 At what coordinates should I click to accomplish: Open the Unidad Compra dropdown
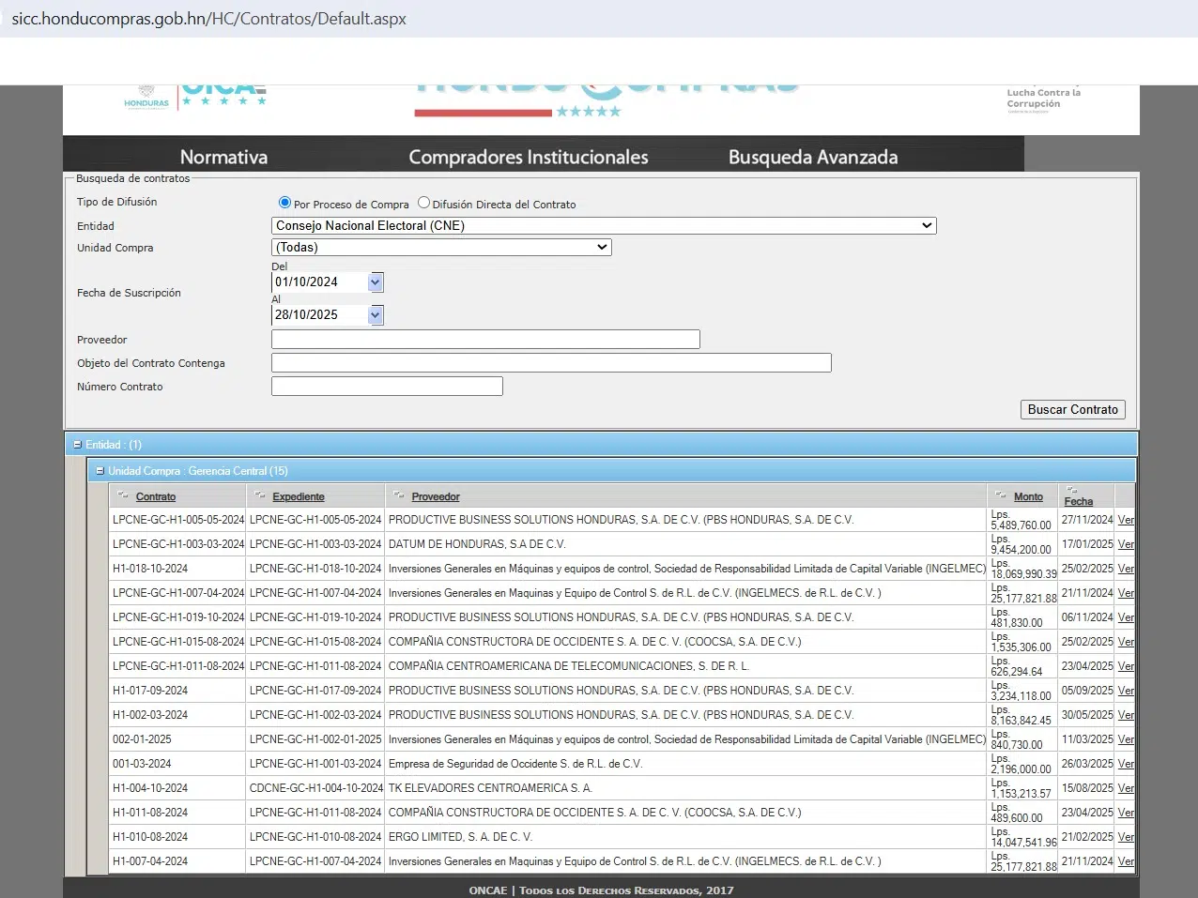[x=441, y=248]
